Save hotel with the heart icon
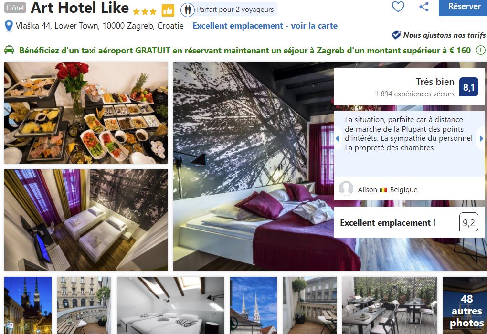 click(x=398, y=7)
